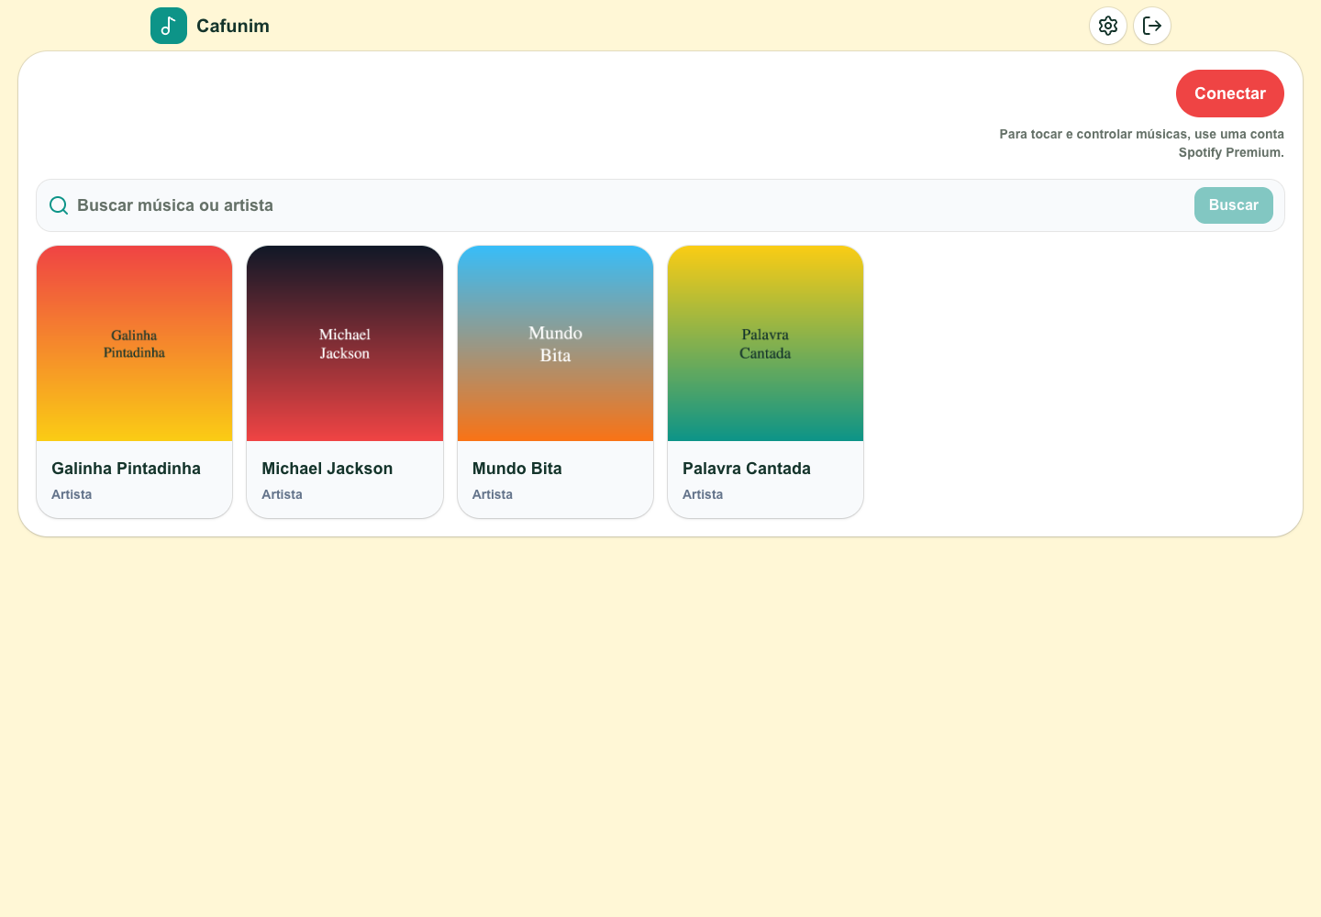This screenshot has height=917, width=1321.
Task: Click the magnifier icon in search bar
Action: click(x=59, y=205)
